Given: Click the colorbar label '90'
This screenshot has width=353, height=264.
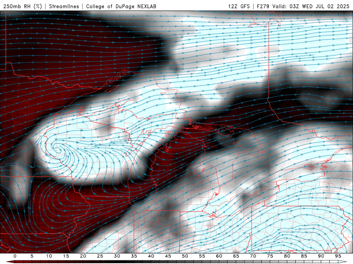Looking at the screenshot, I should pos(321,256).
